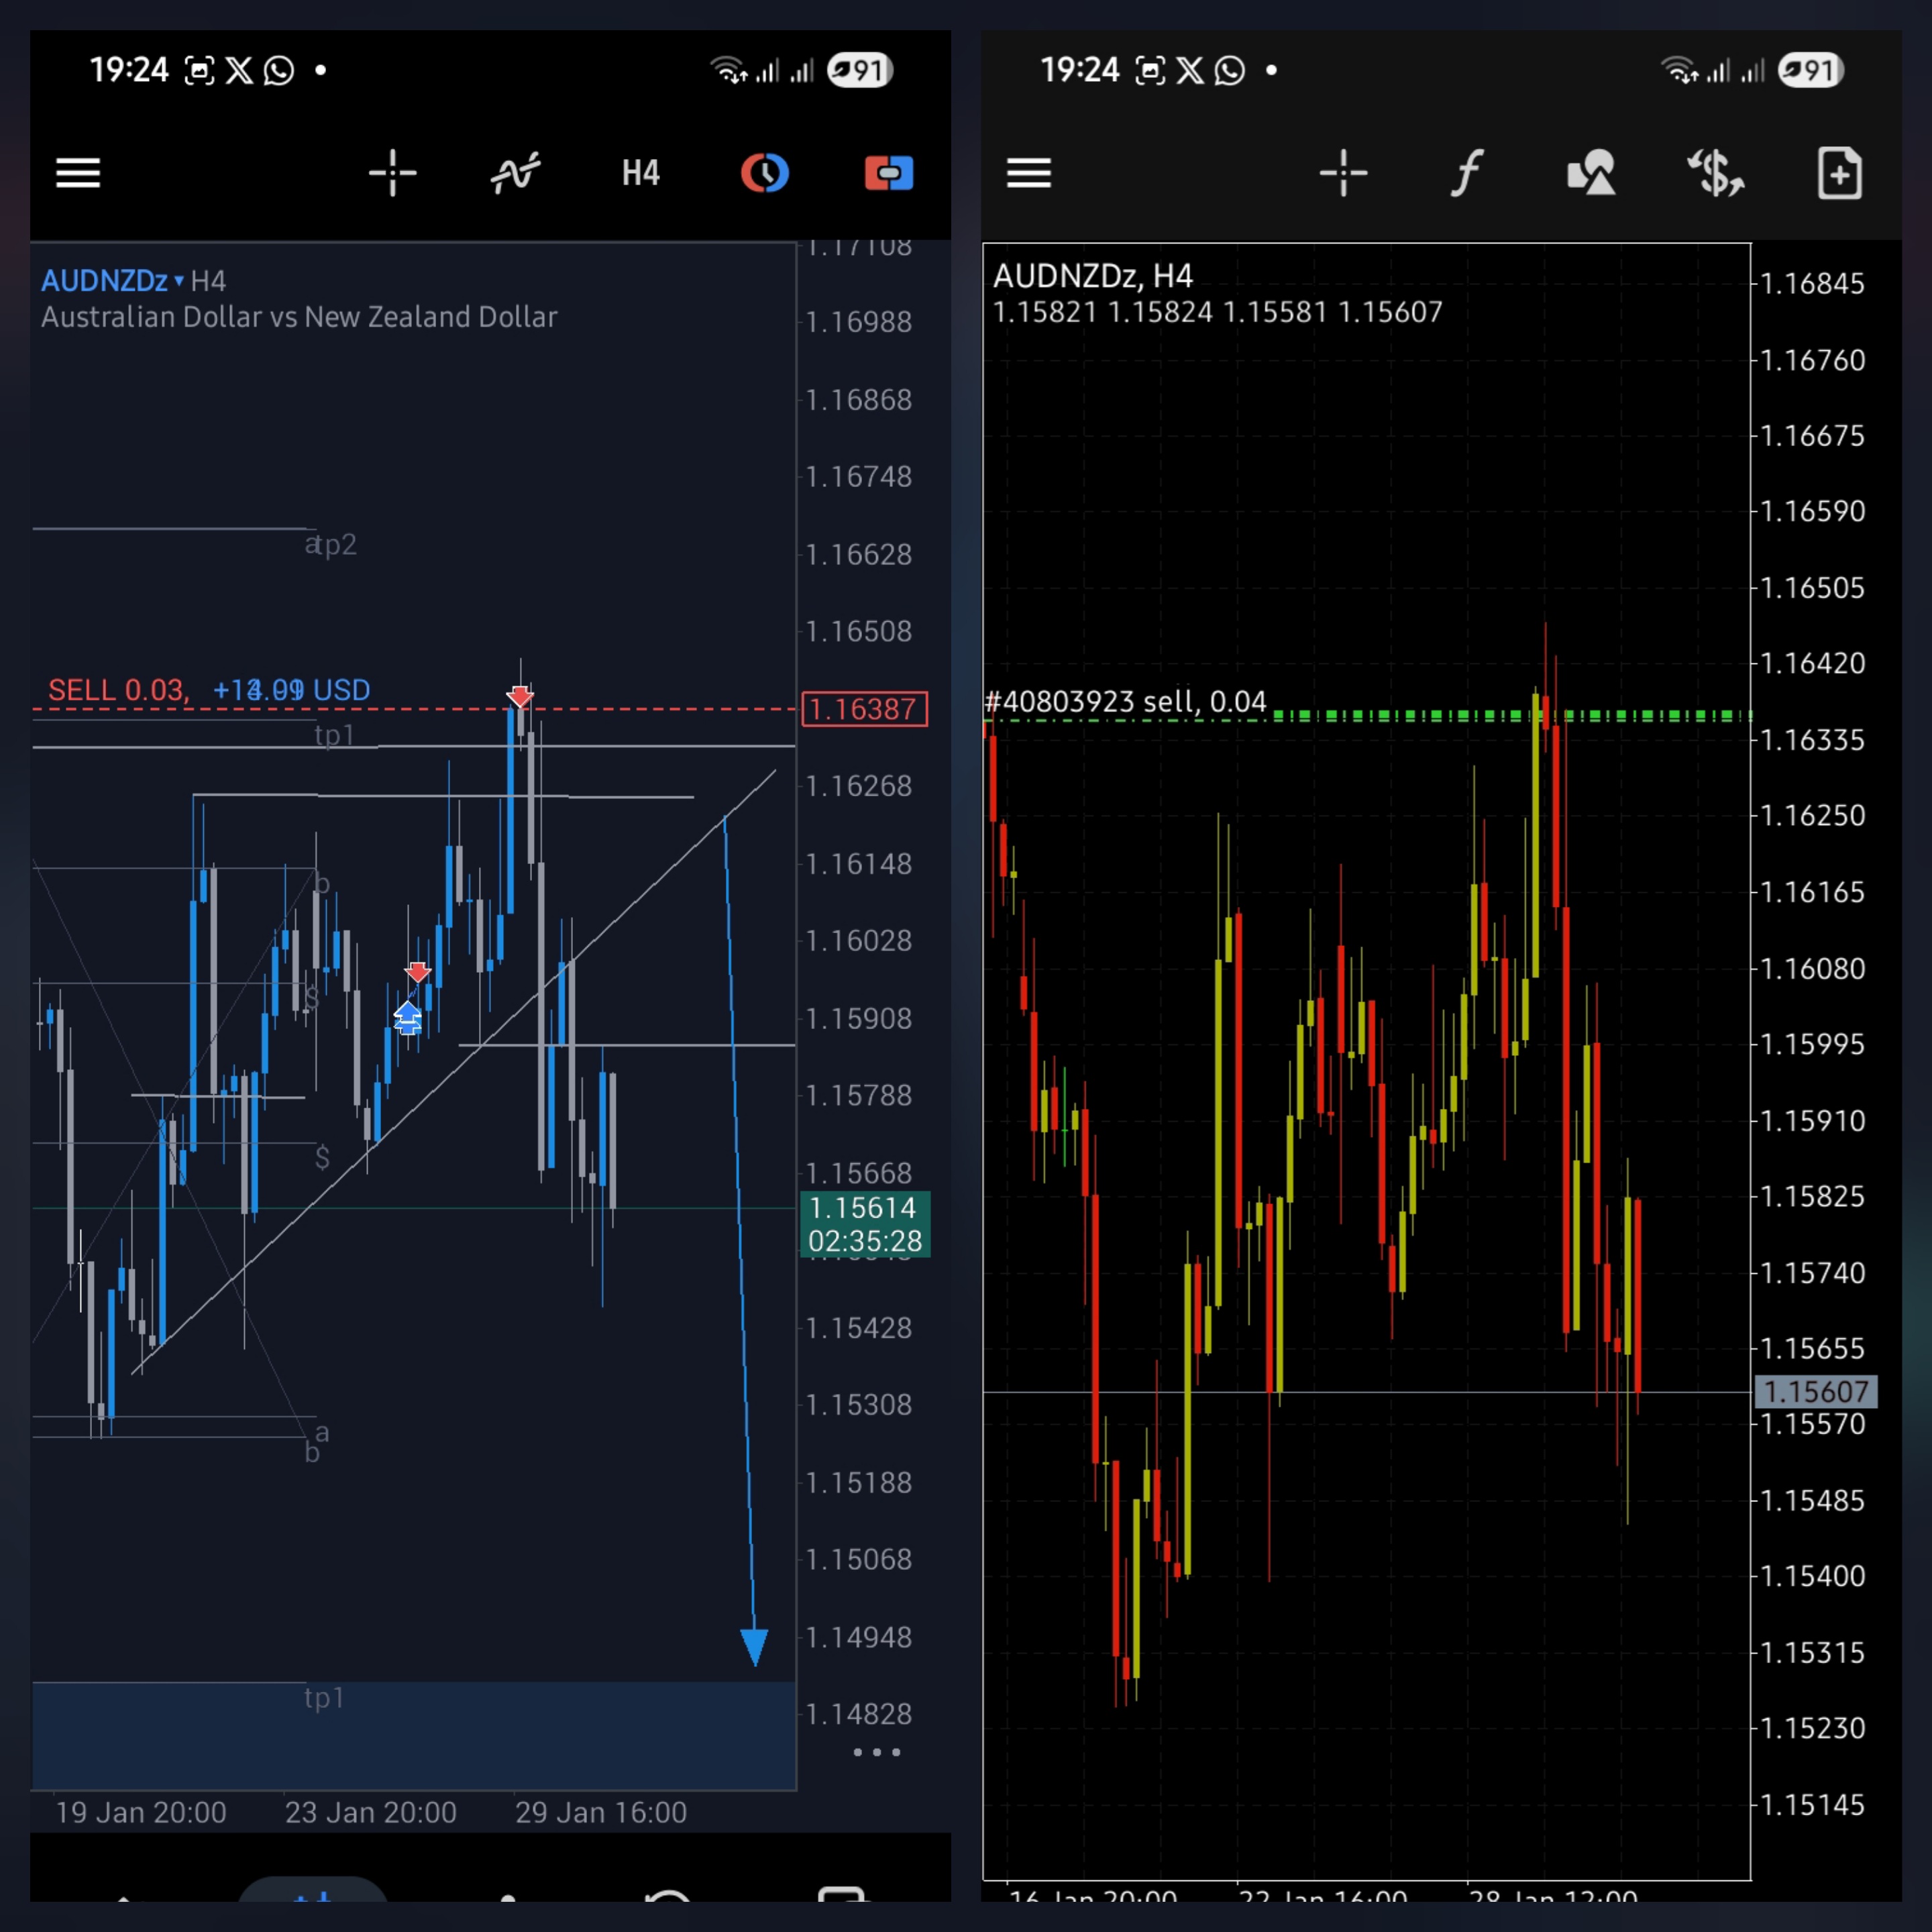Tap the screen recorder icon in right status bar

tap(1150, 70)
